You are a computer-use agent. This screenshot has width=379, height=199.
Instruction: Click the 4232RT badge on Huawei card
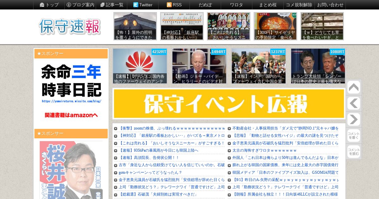(159, 52)
